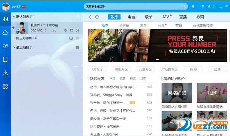Viewport: 230px width, 136px height.
Task: Open menu for 最近播放 list
Action: tap(77, 48)
